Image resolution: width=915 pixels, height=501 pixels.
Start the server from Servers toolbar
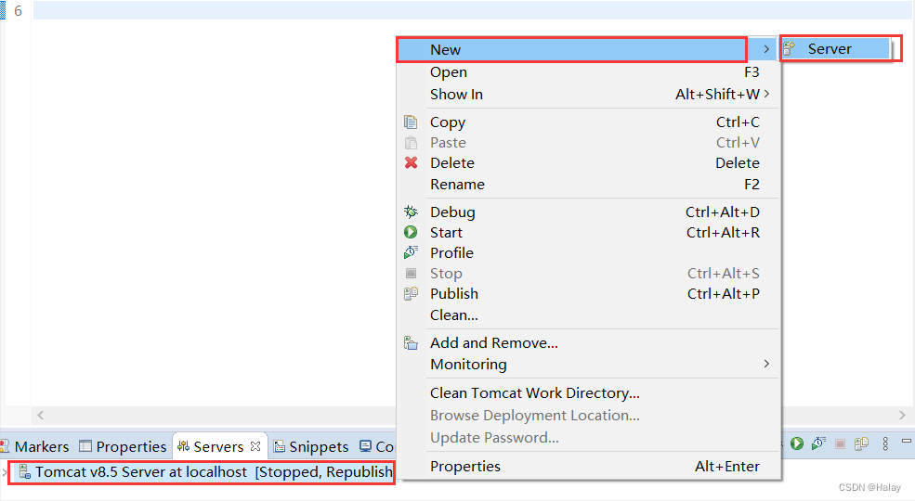(796, 443)
